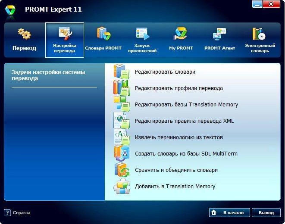Click the Редактировать правила перевода XML icon
The image size is (285, 224).
tap(122, 120)
